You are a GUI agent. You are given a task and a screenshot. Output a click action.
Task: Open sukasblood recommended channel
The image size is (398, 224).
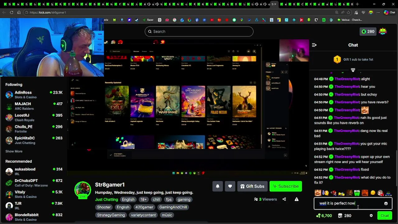click(34, 171)
